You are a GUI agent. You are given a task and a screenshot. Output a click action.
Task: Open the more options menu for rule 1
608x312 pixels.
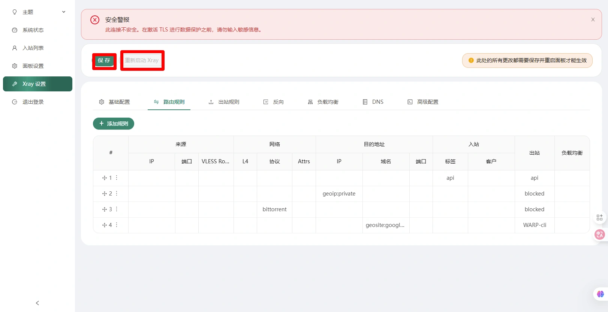click(x=117, y=178)
